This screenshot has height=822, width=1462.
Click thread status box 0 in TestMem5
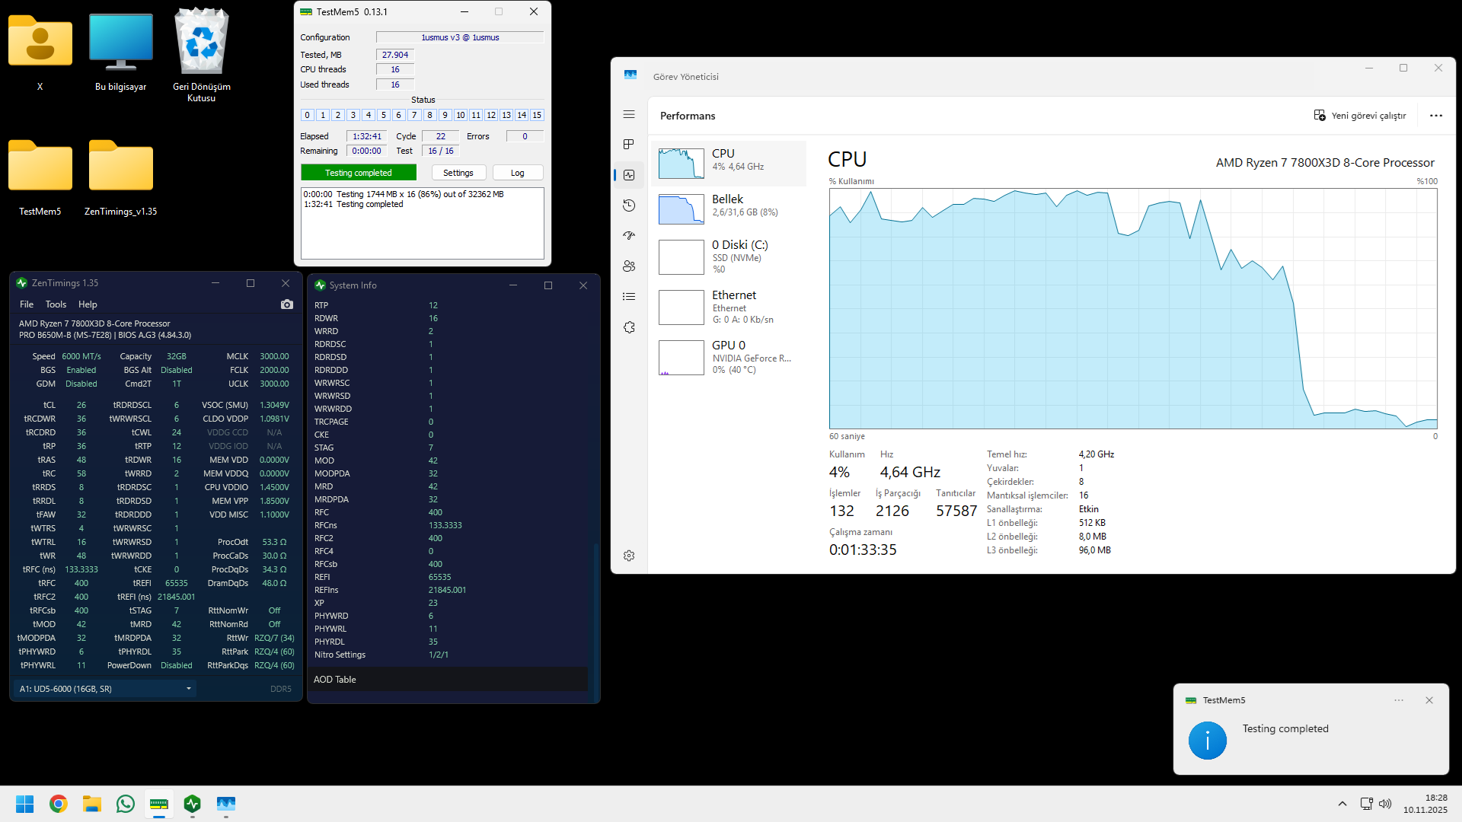307,115
